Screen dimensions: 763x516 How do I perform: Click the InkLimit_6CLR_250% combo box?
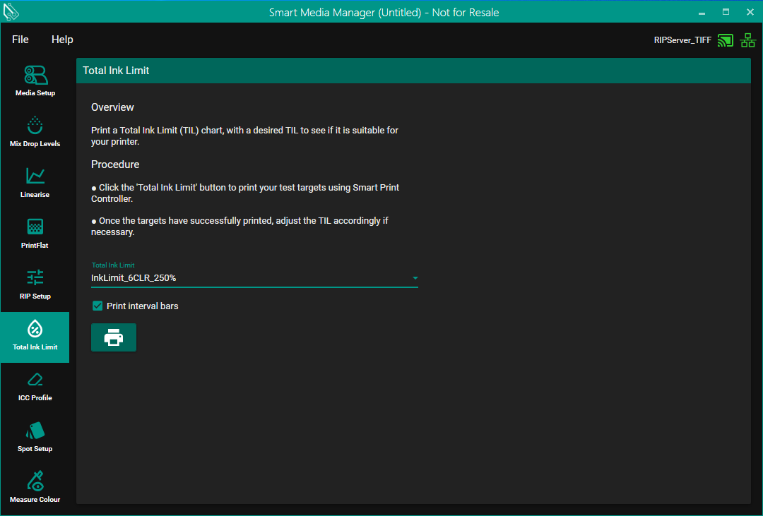pyautogui.click(x=247, y=278)
